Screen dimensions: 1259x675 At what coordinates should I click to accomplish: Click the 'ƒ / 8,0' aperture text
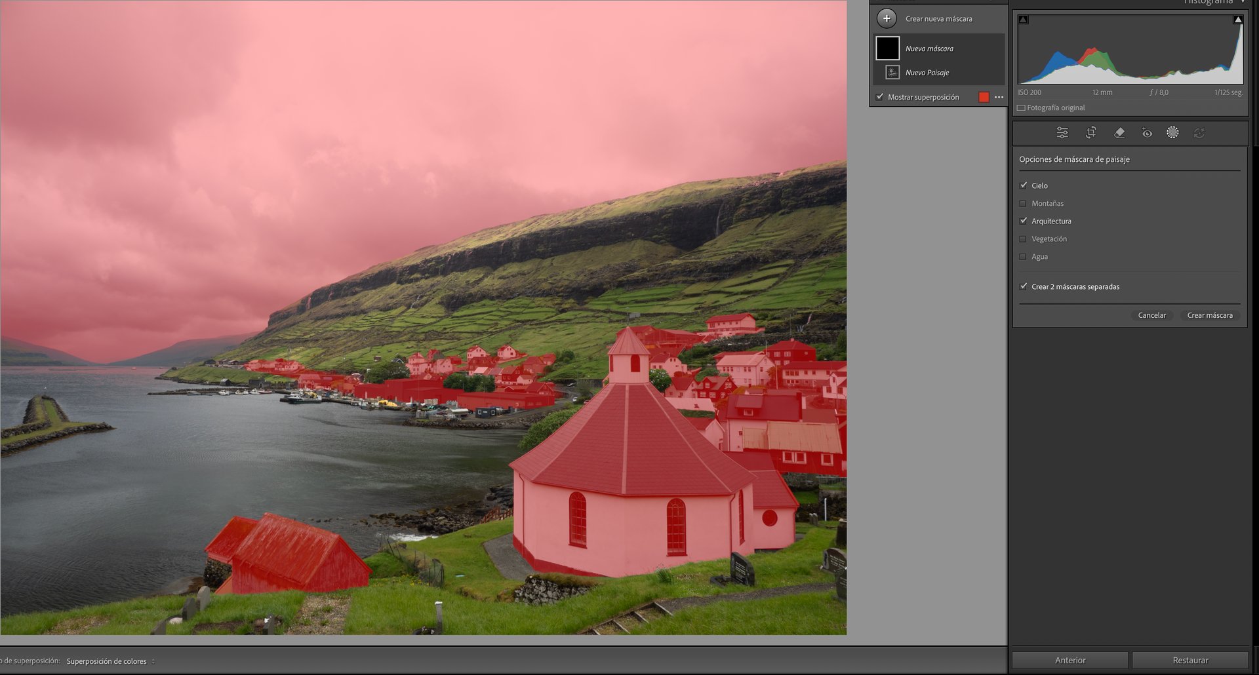1159,92
